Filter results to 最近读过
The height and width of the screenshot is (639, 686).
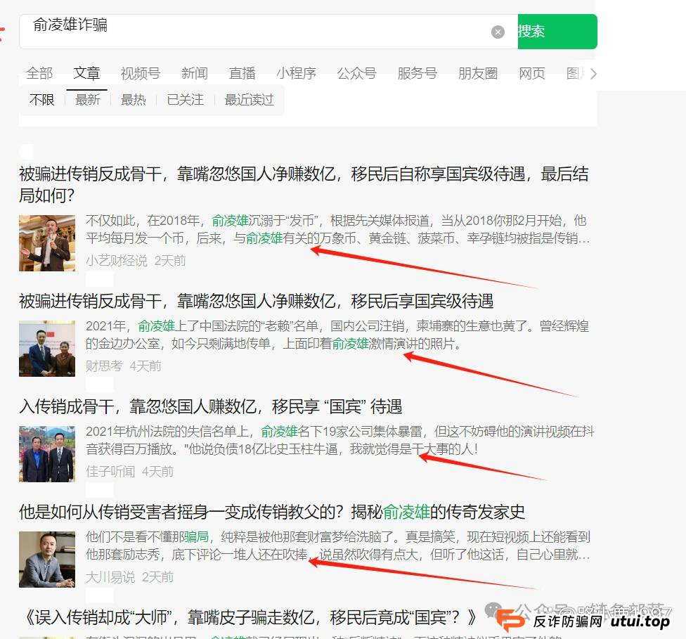pos(249,100)
